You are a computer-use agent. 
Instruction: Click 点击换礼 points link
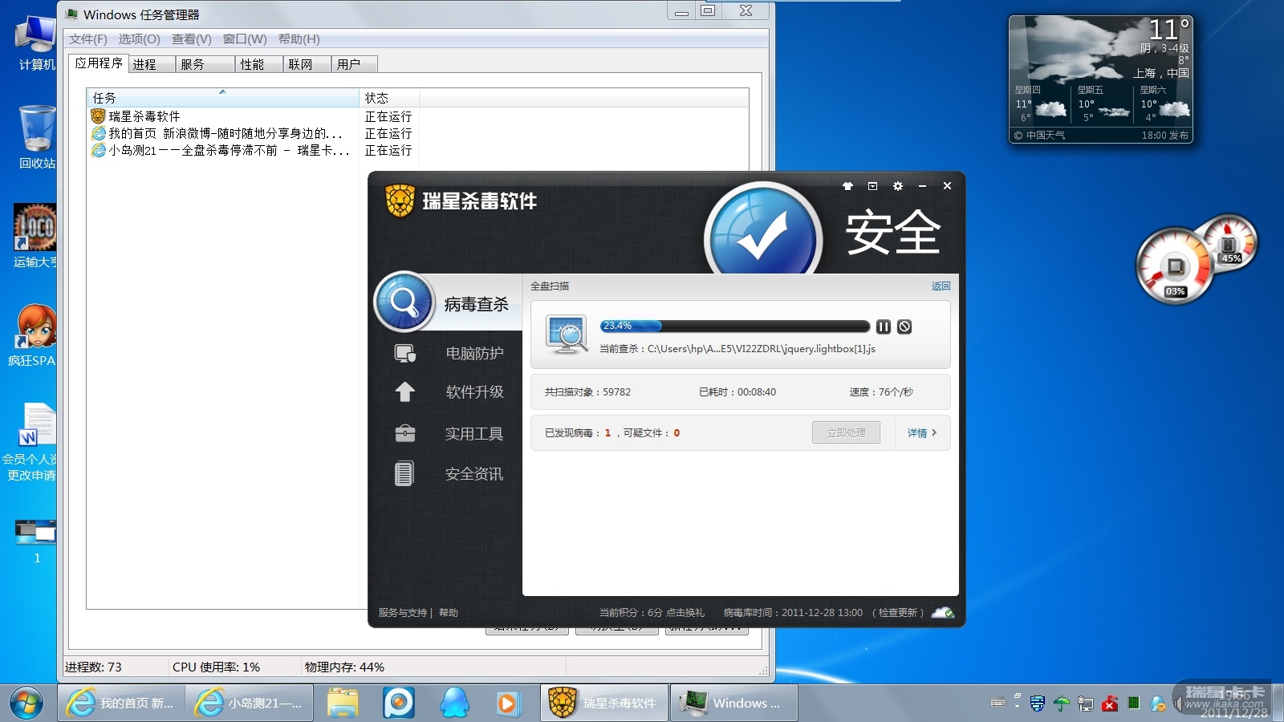(685, 613)
